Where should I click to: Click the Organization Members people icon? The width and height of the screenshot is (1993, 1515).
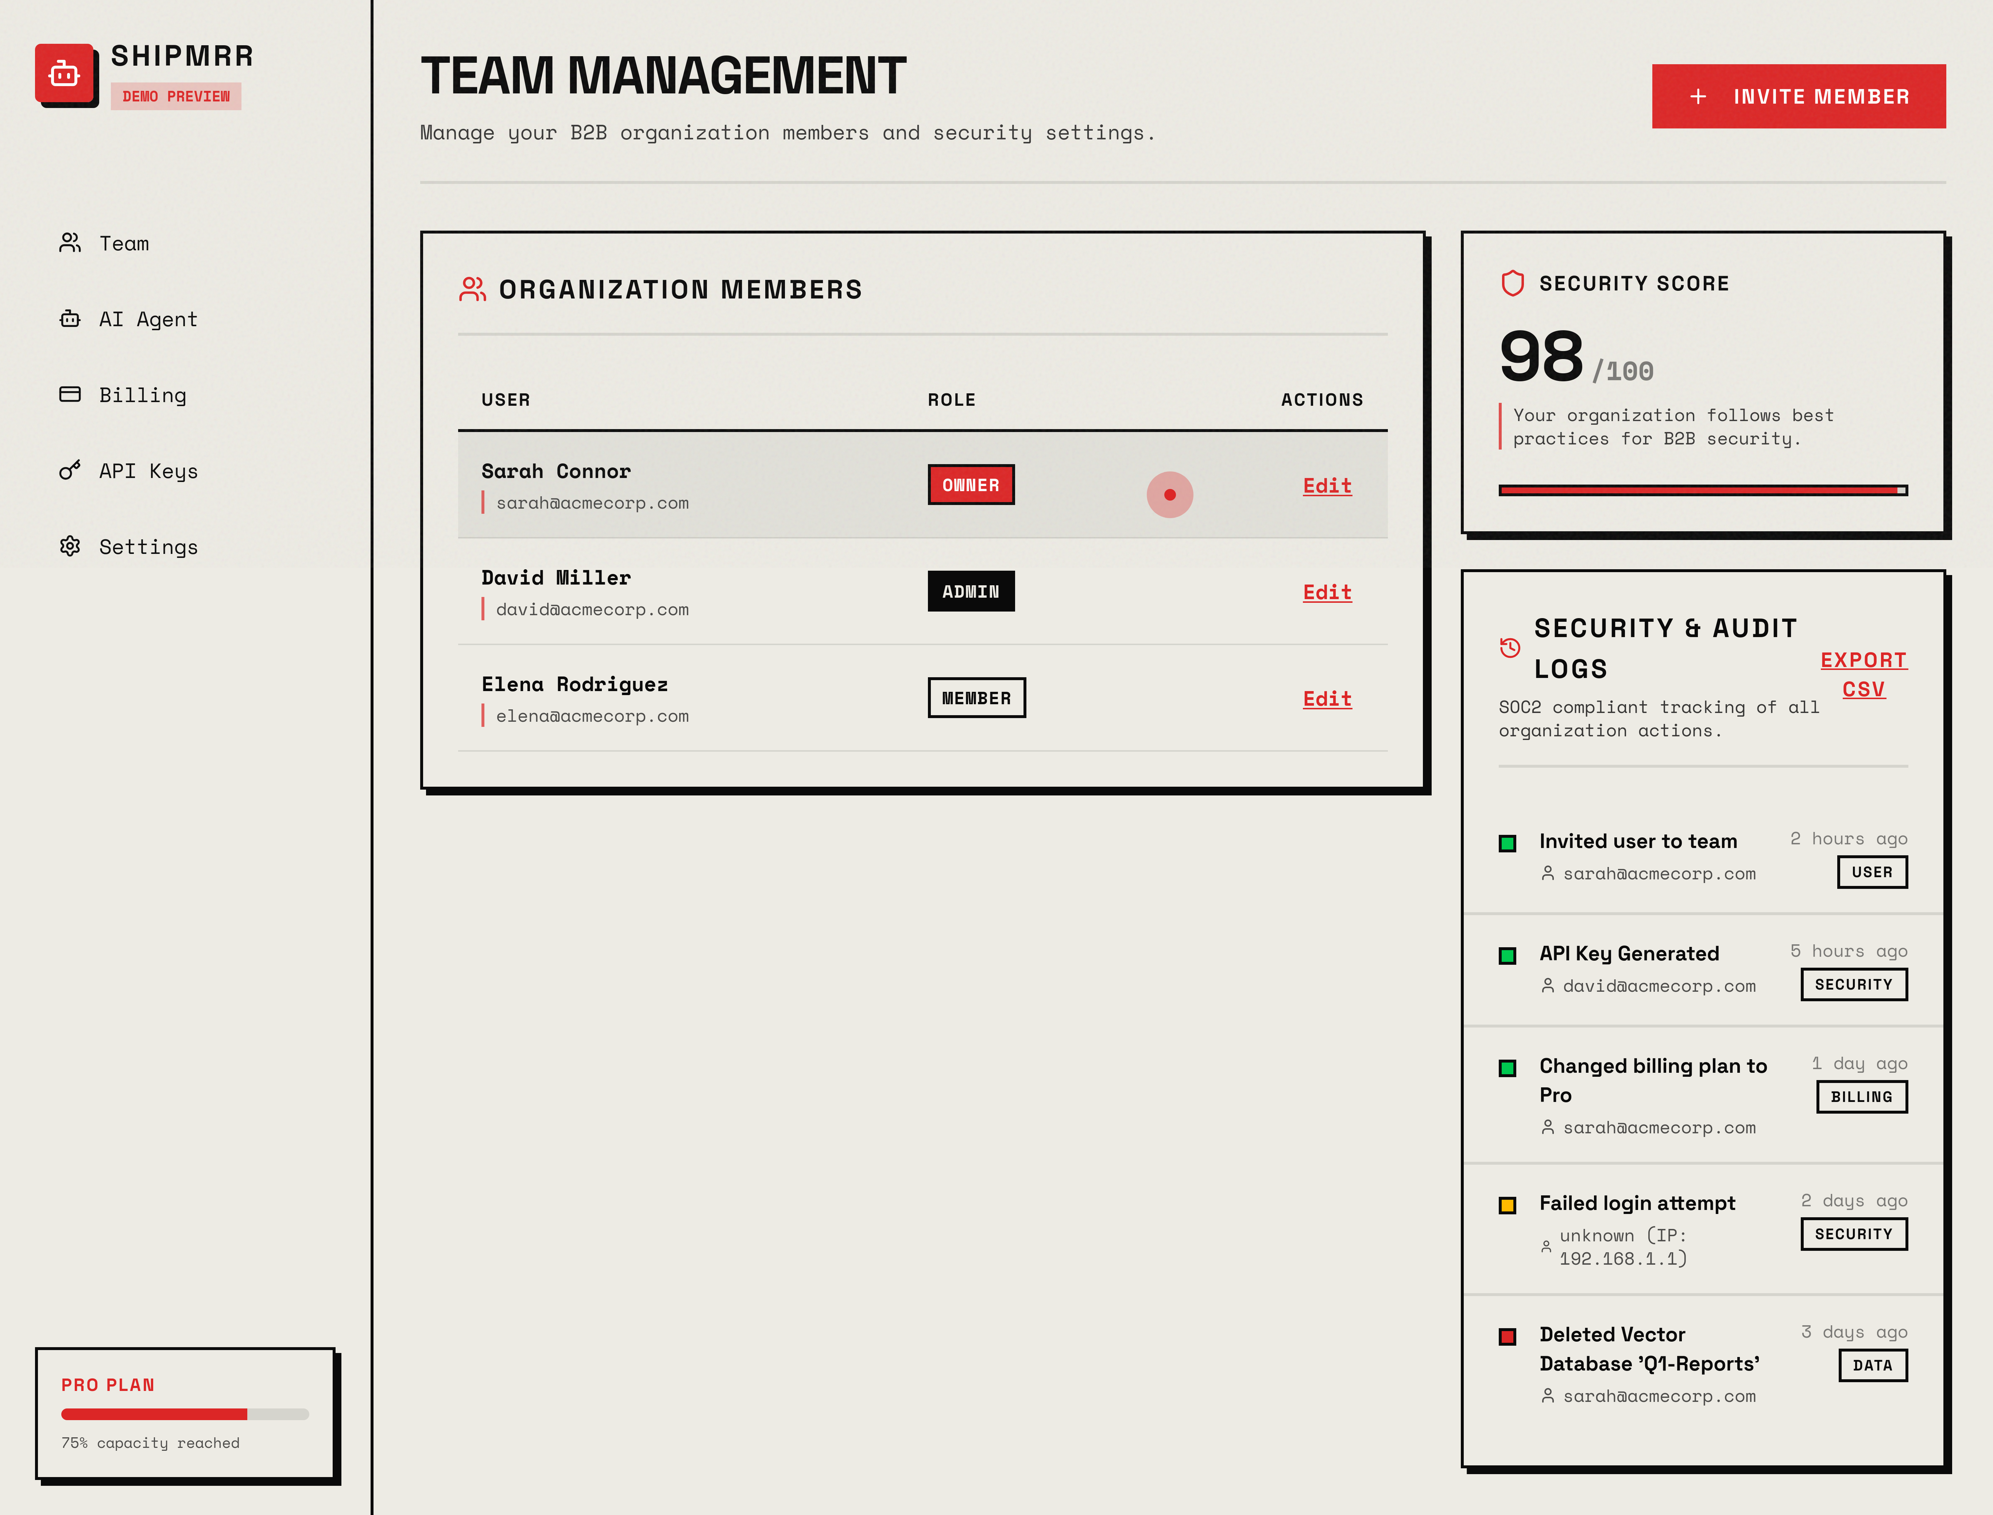[x=472, y=289]
